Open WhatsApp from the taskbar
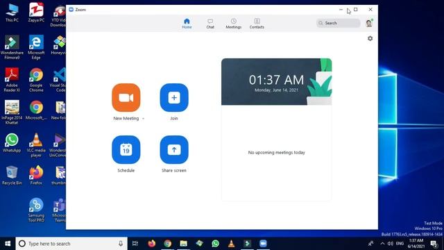Image resolution: width=444 pixels, height=250 pixels. (216, 244)
